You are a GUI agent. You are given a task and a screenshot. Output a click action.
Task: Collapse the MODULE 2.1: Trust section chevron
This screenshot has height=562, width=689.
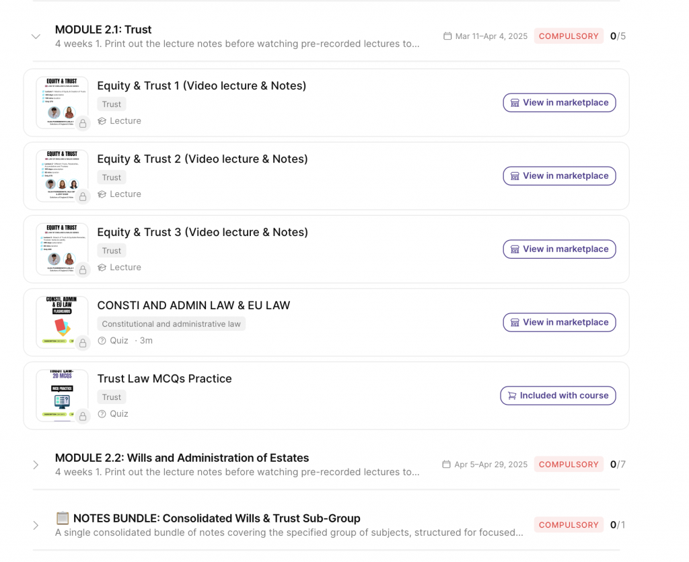[x=36, y=36]
